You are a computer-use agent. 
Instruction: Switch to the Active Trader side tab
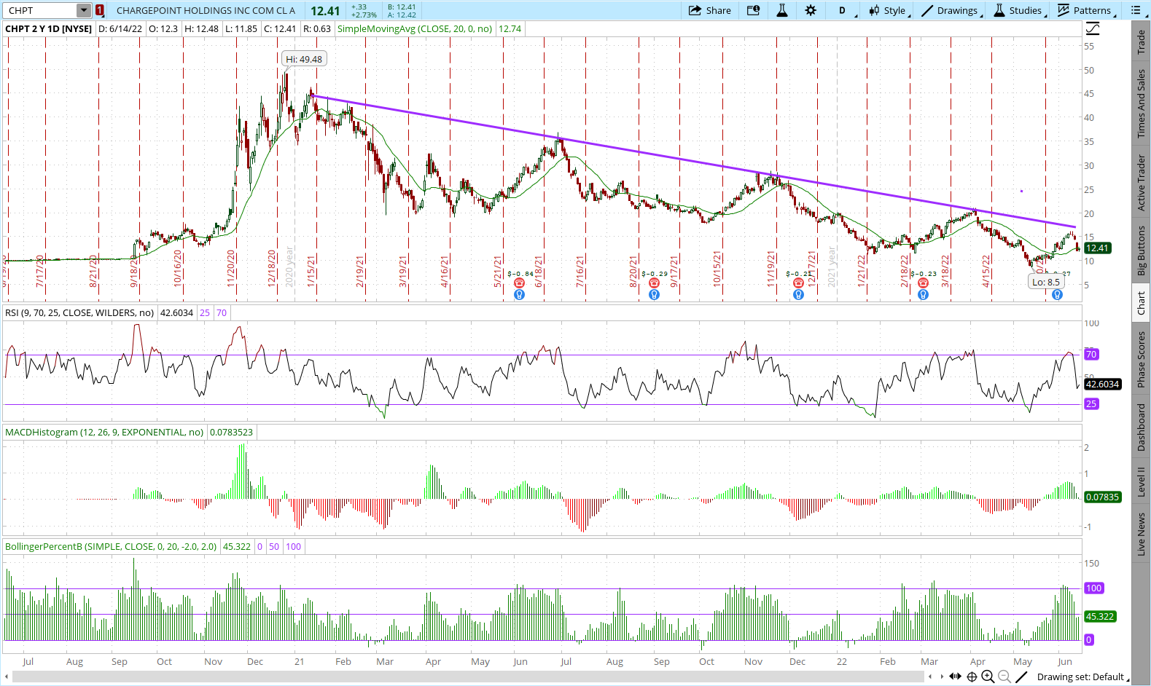[x=1142, y=183]
